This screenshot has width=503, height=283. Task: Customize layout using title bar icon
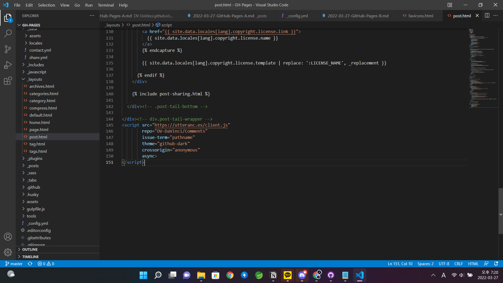(450, 5)
